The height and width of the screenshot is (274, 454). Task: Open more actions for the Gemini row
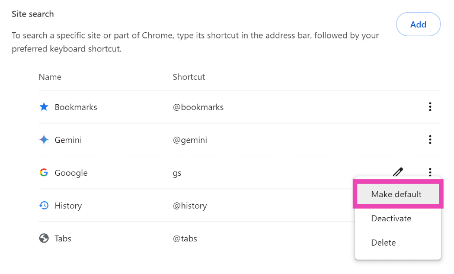click(x=430, y=140)
